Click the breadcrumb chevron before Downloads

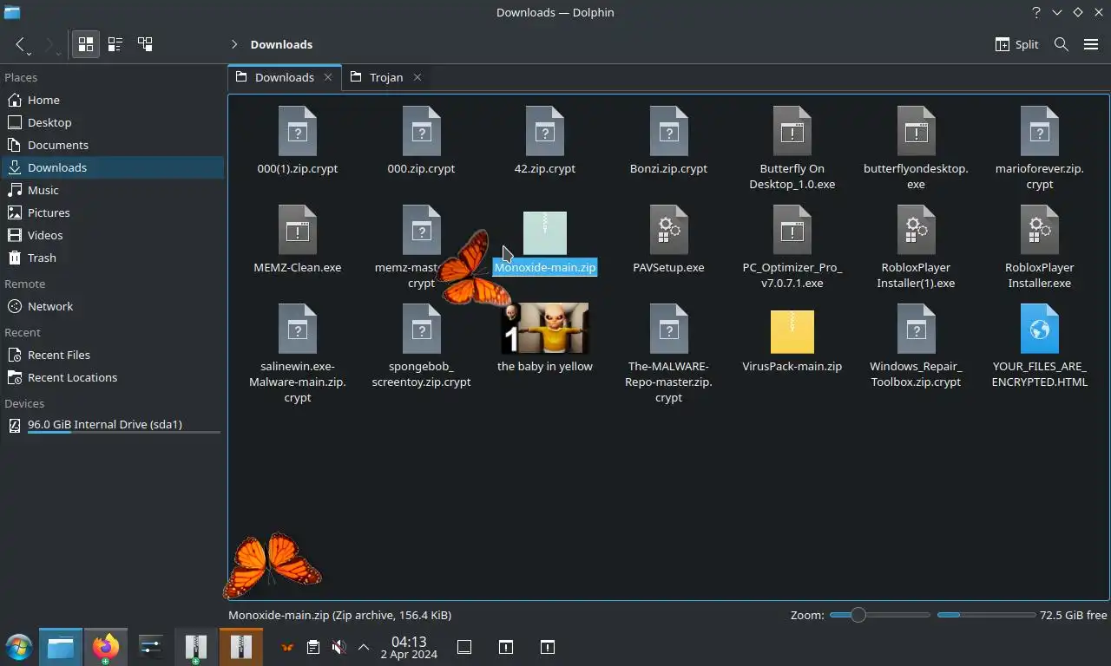[x=234, y=44]
